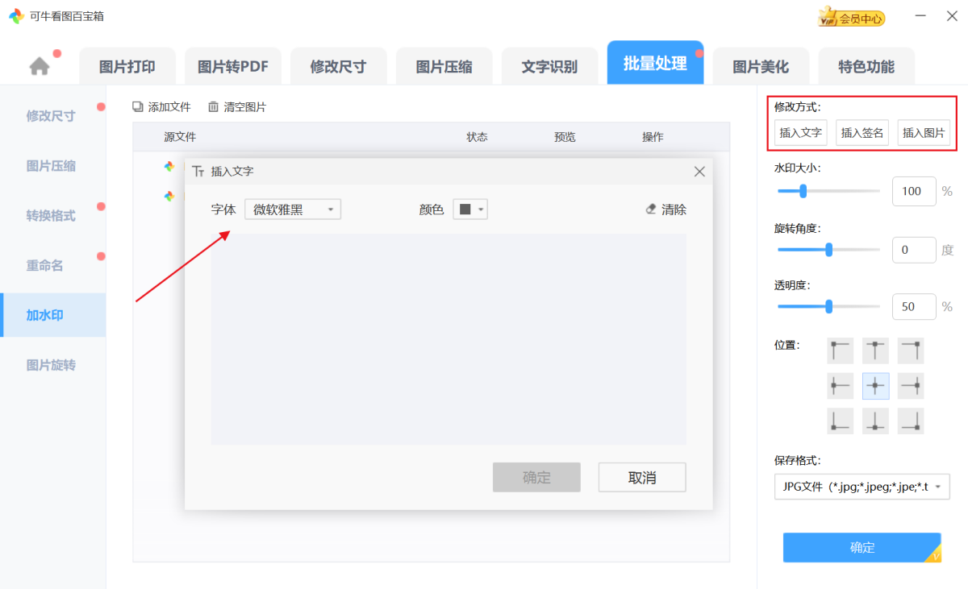Adjust the 水印大小 slider
The image size is (968, 589).
coord(828,191)
